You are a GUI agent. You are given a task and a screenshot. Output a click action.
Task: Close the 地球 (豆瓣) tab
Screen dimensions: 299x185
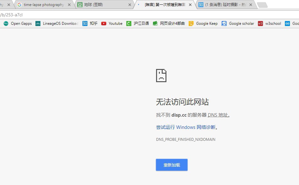(129, 5)
